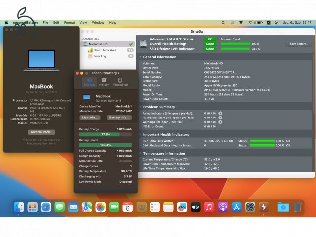Select Macintosh HD in DriveDx sidebar
This screenshot has width=316, height=237.
tap(108, 44)
